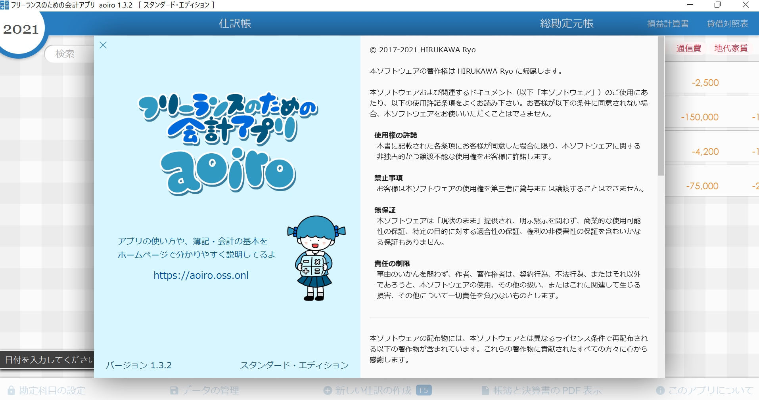Click the document icon for 帳簿と決算書の PDF 表示

485,390
